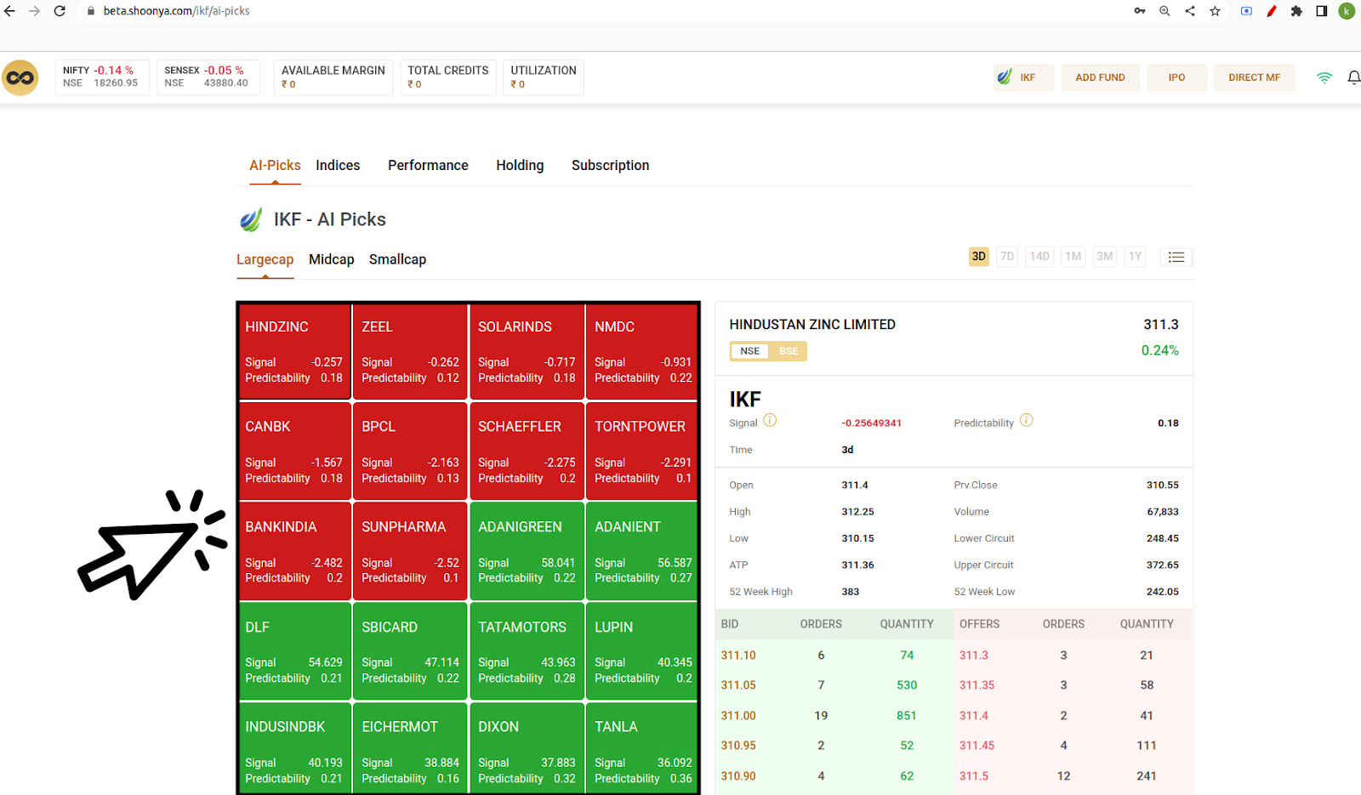
Task: Click bid price 311.10
Action: 738,656
